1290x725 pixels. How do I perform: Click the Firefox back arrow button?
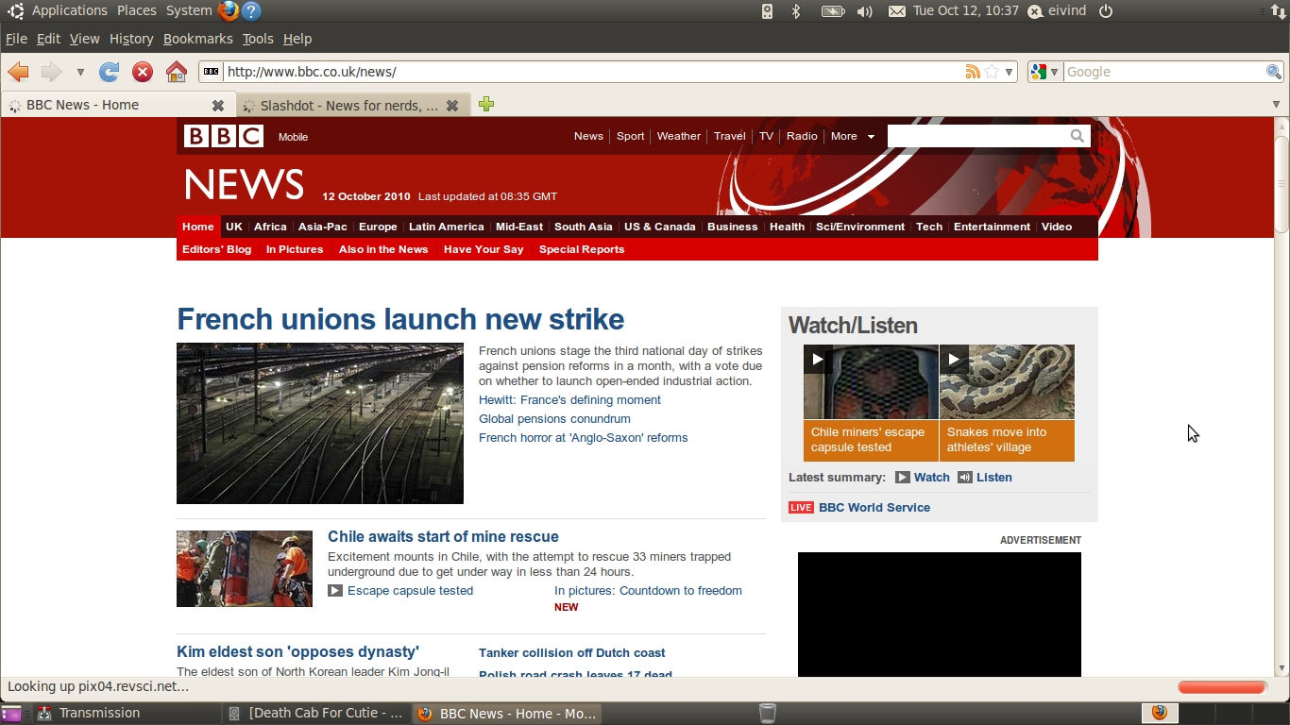pyautogui.click(x=18, y=72)
